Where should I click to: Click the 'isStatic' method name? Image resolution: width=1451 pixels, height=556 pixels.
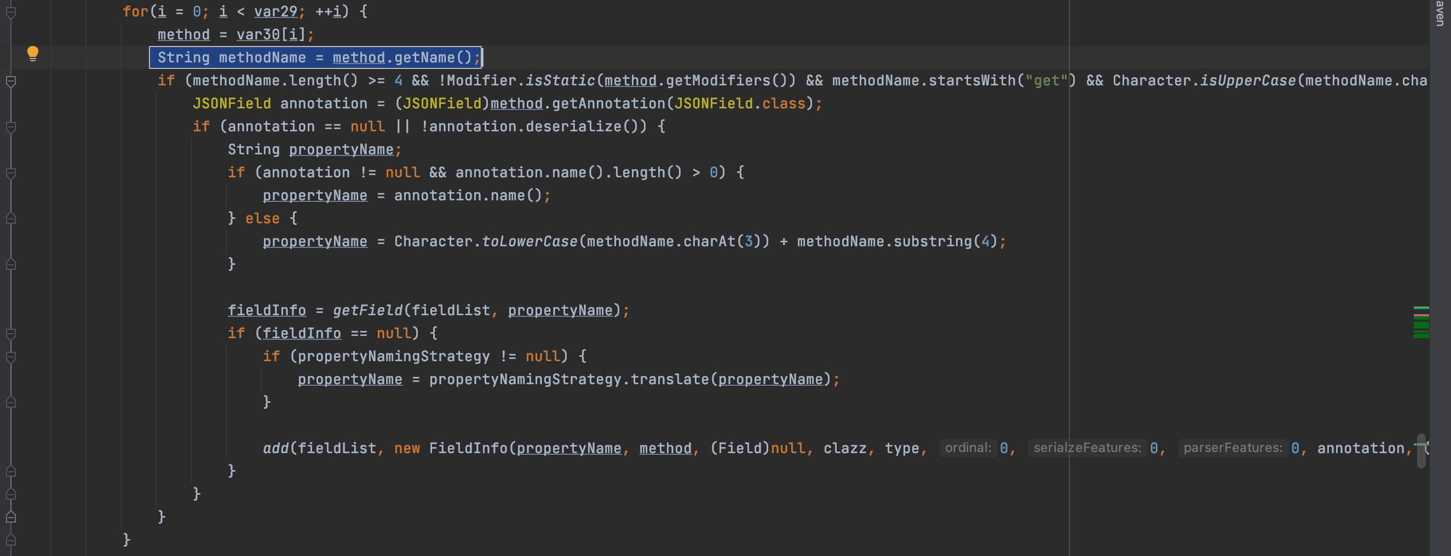(560, 80)
